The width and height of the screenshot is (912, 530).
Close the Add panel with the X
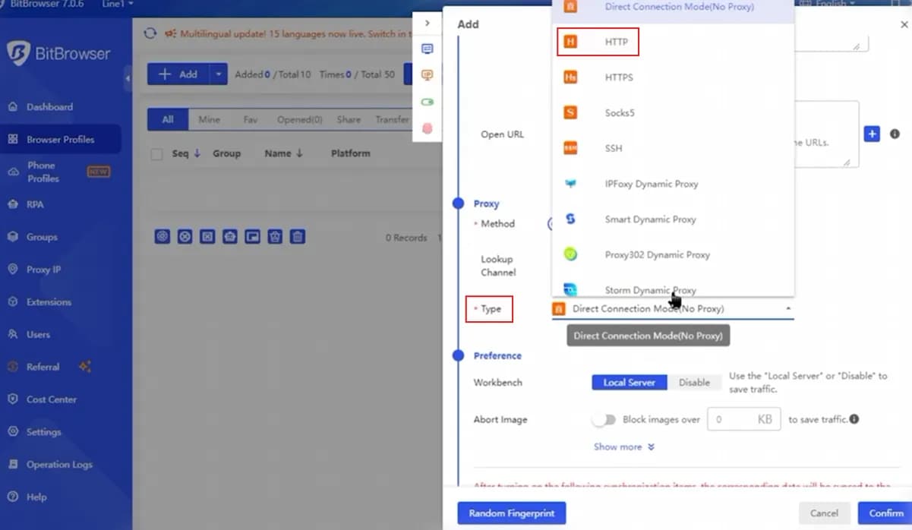904,24
